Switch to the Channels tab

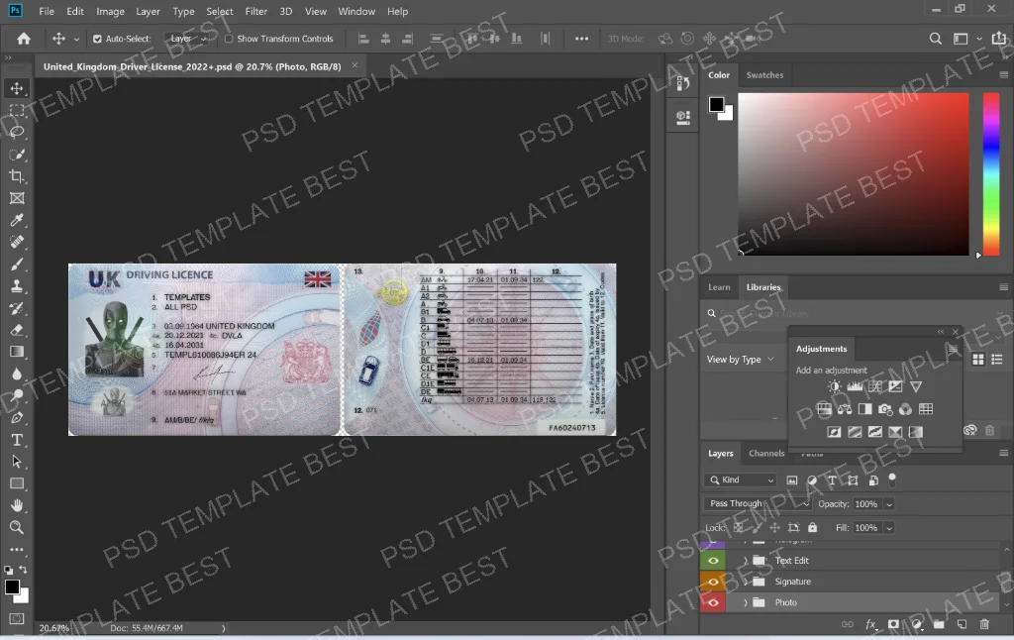[x=766, y=453]
